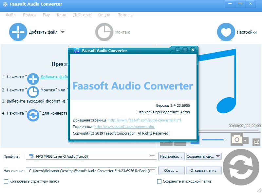Open the Сохранить как... dropdown button
This screenshot has height=193, width=262.
click(203, 156)
